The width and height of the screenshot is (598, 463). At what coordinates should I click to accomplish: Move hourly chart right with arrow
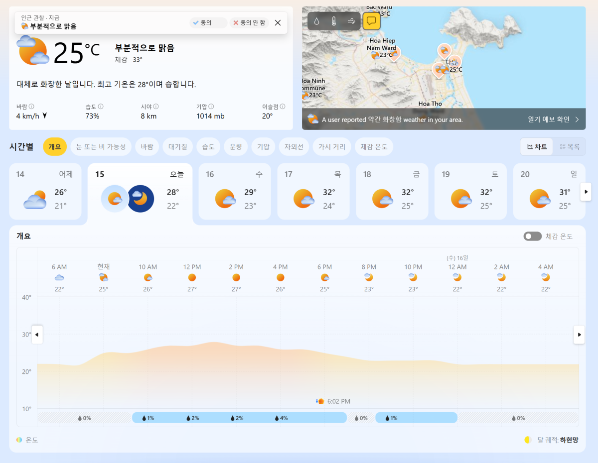point(579,335)
